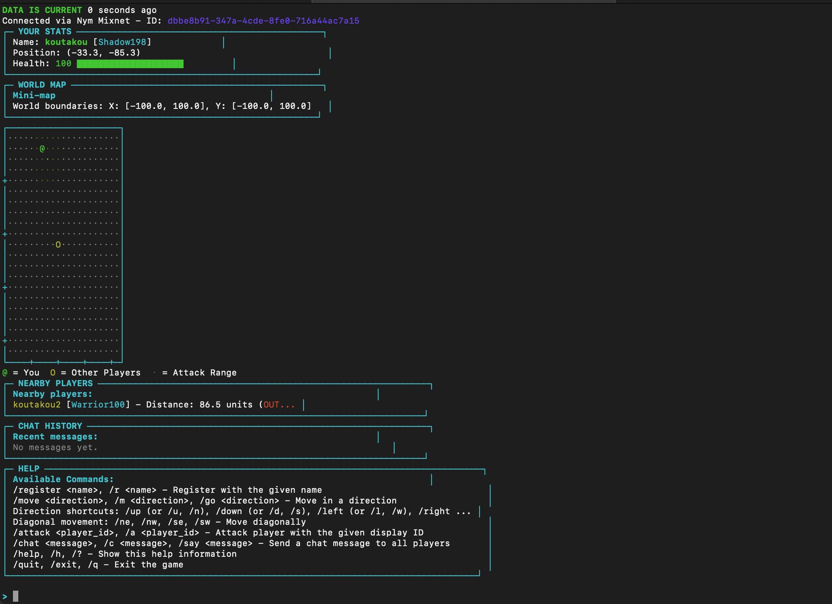Screen dimensions: 832x604
Task: Click the 'CHAT HISTORY' panel title
Action: [x=50, y=426]
